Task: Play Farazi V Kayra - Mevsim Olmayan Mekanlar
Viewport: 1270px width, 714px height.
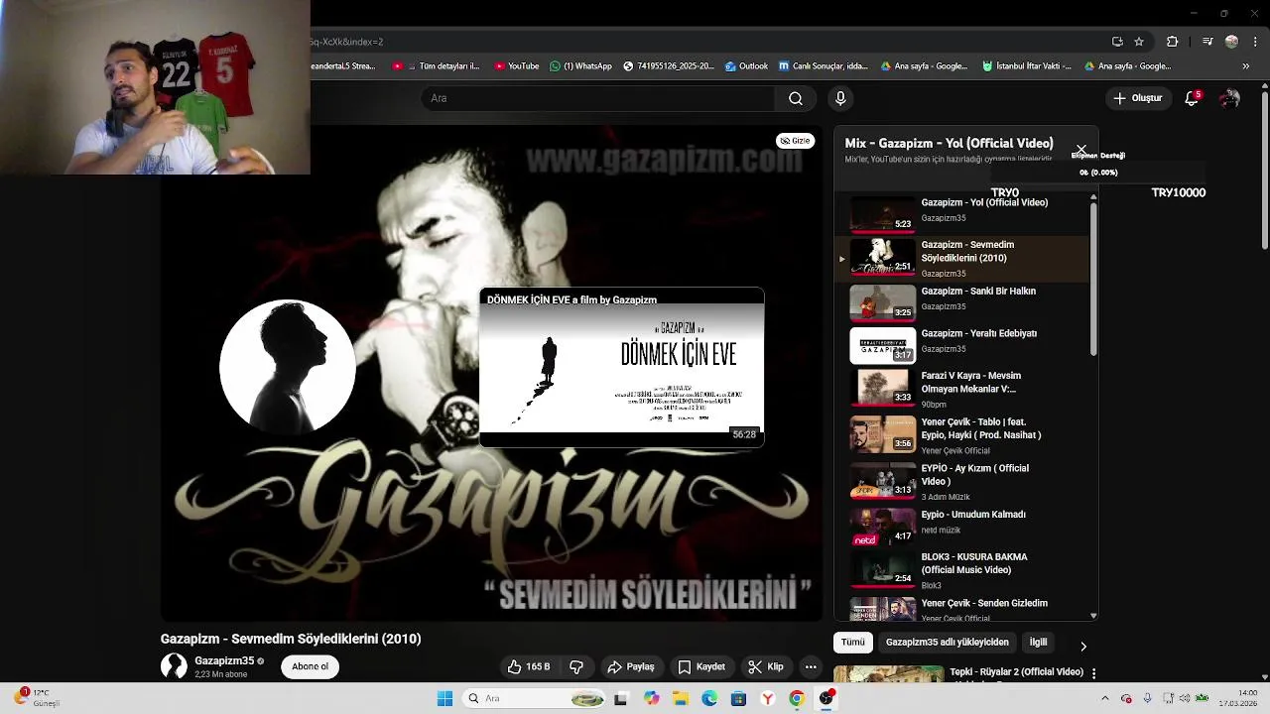Action: tap(962, 389)
